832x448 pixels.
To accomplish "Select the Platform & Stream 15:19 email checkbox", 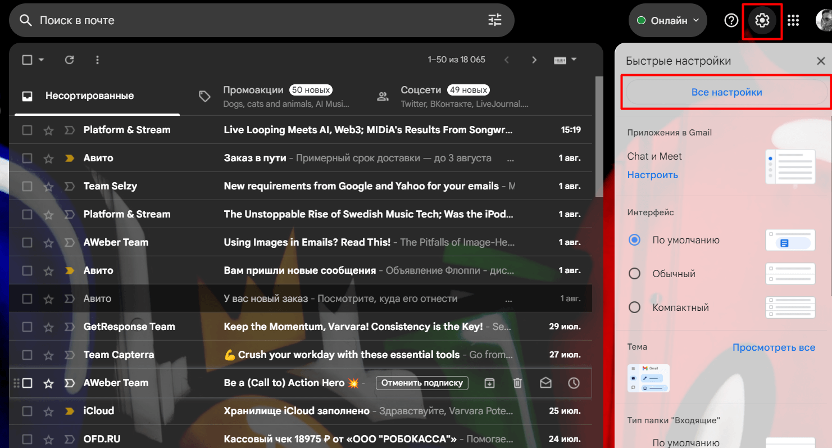I will (27, 130).
